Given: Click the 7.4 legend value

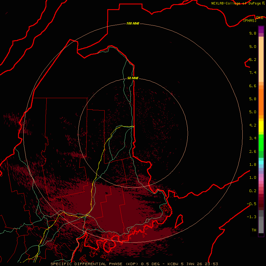Looking at the screenshot, I should tap(253, 73).
